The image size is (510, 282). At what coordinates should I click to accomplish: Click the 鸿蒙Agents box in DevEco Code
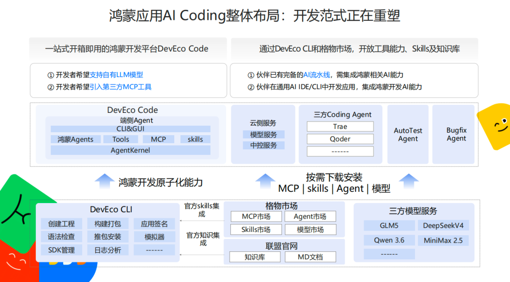click(x=76, y=139)
